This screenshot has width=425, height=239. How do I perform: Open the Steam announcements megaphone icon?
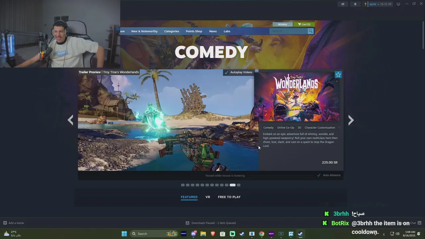(343, 4)
